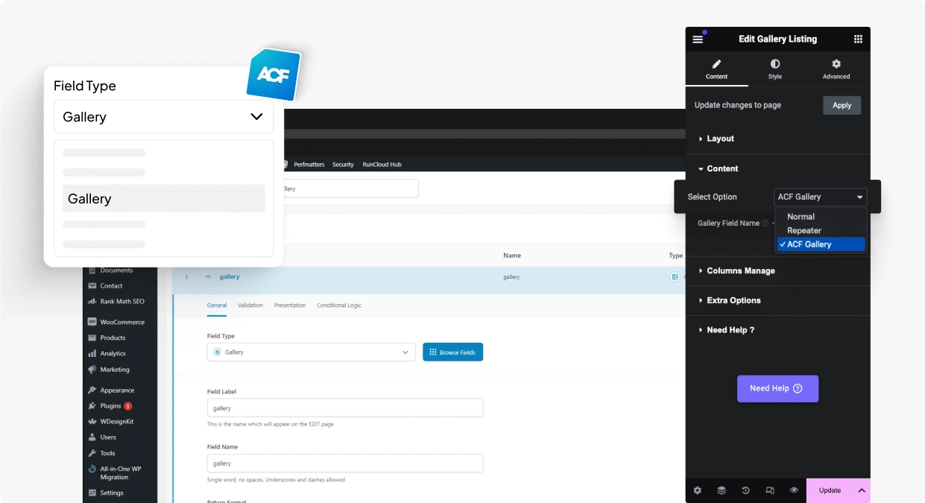The height and width of the screenshot is (503, 925).
Task: Collapse the gallery field row chevron
Action: tap(208, 276)
